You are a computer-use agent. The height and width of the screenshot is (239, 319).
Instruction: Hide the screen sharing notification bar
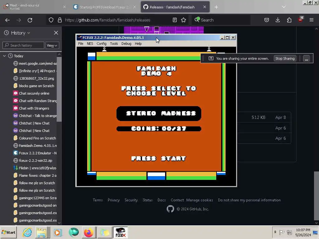(x=307, y=59)
